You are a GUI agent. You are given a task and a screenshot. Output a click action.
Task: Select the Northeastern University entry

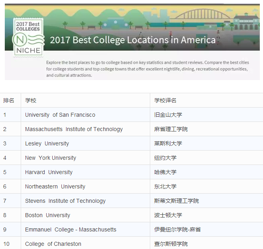55,186
